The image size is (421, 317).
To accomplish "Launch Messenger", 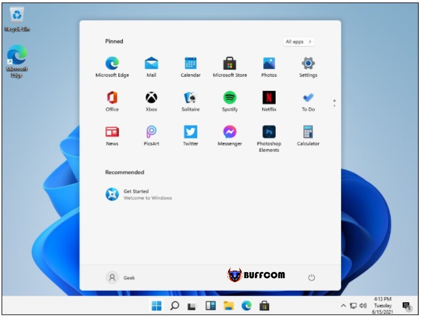I will pos(230,136).
